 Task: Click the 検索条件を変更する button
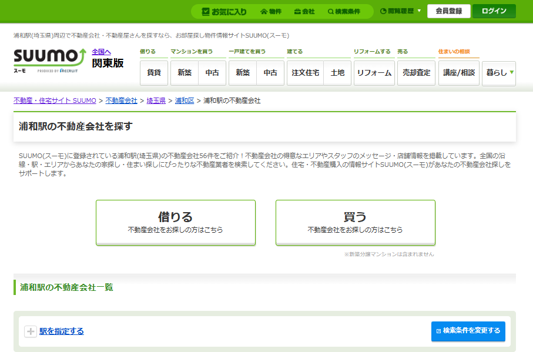tap(468, 331)
